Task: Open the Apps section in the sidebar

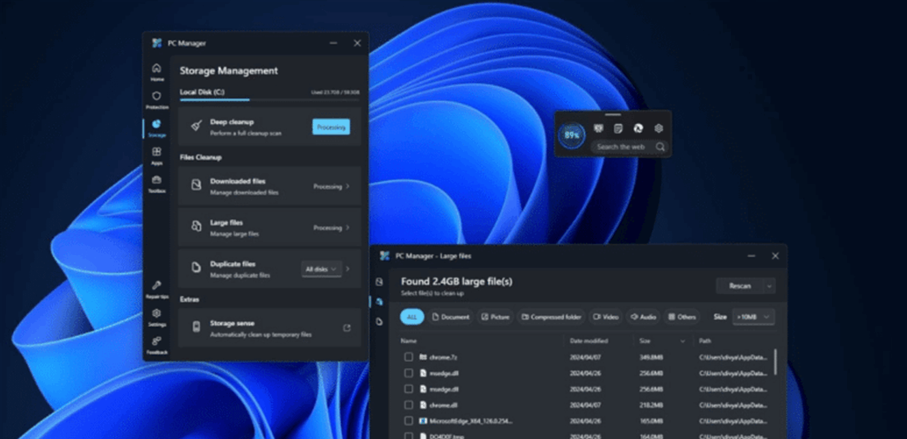Action: point(156,155)
